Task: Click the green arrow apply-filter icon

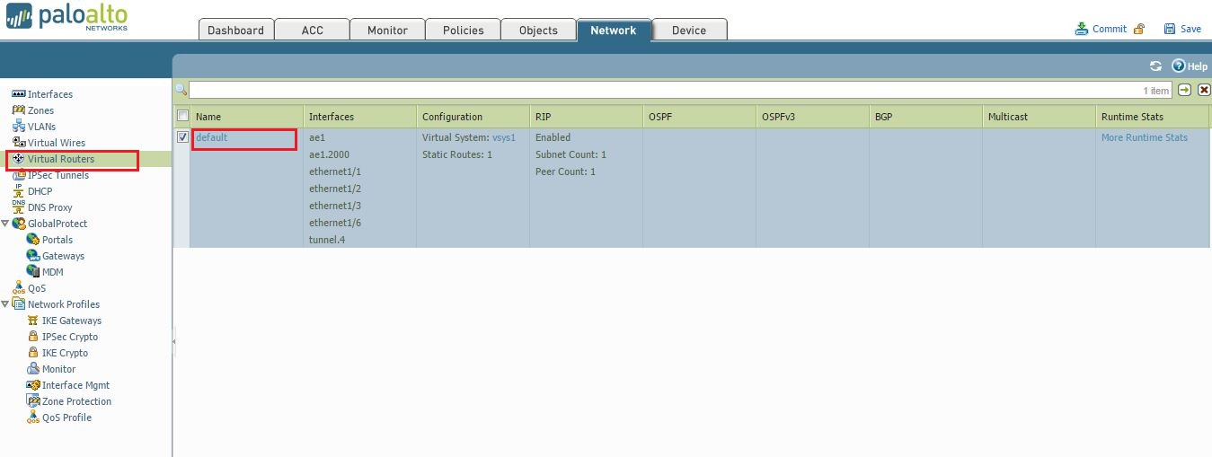Action: pos(1185,90)
